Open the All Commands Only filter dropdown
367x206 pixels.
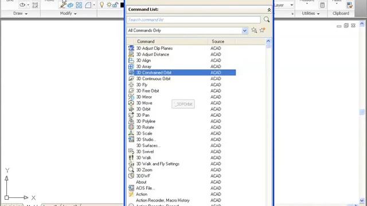pos(245,30)
